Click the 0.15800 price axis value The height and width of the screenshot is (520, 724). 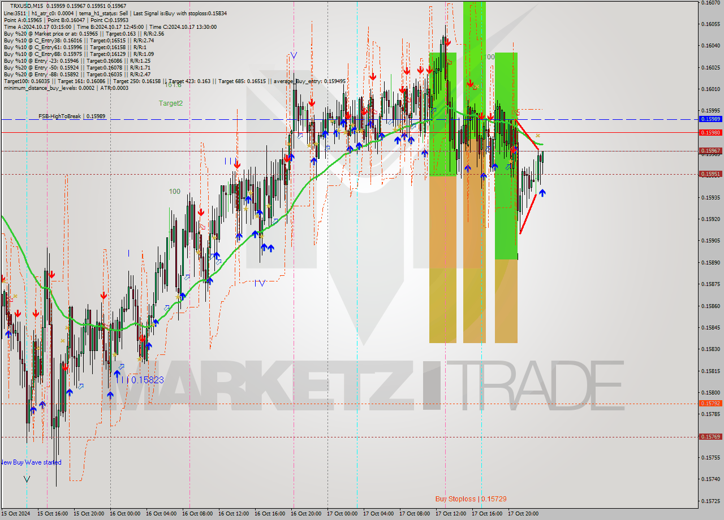pyautogui.click(x=710, y=393)
